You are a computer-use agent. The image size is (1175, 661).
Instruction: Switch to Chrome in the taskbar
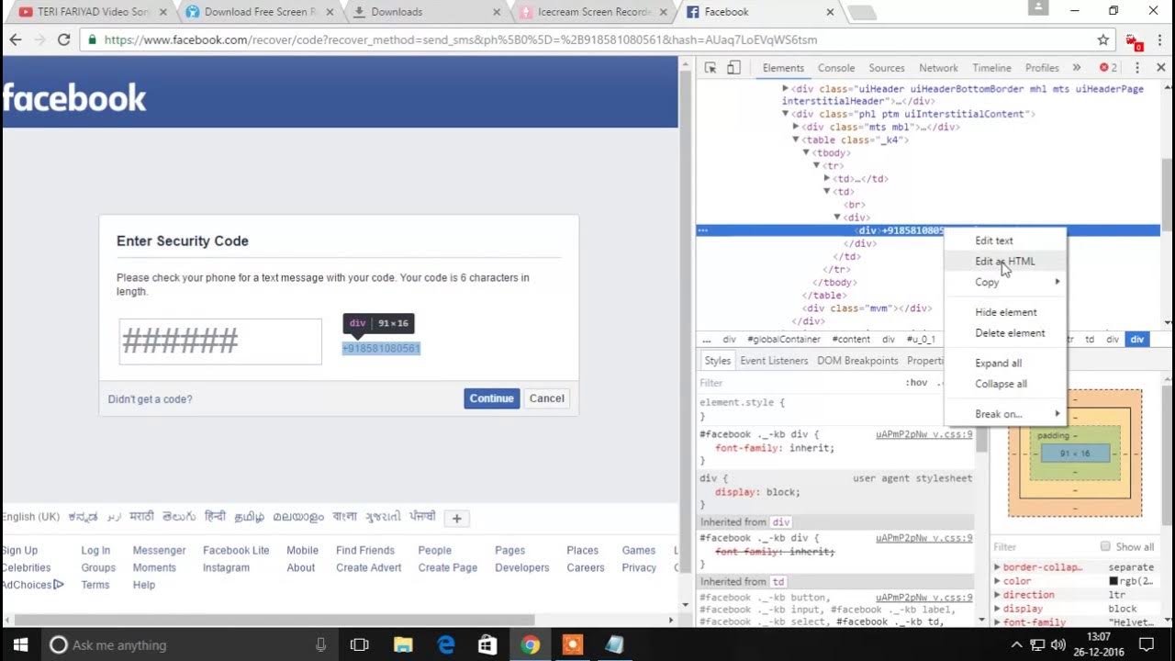[x=531, y=644]
